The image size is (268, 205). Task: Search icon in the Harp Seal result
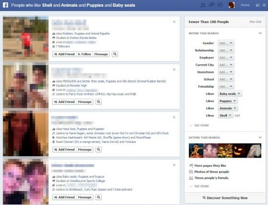[x=98, y=149]
